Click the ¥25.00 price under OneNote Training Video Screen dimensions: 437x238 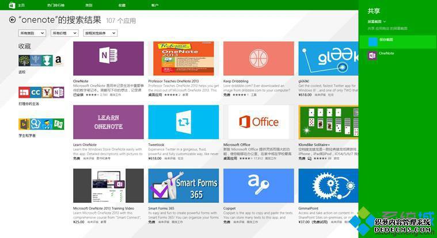pos(79,222)
